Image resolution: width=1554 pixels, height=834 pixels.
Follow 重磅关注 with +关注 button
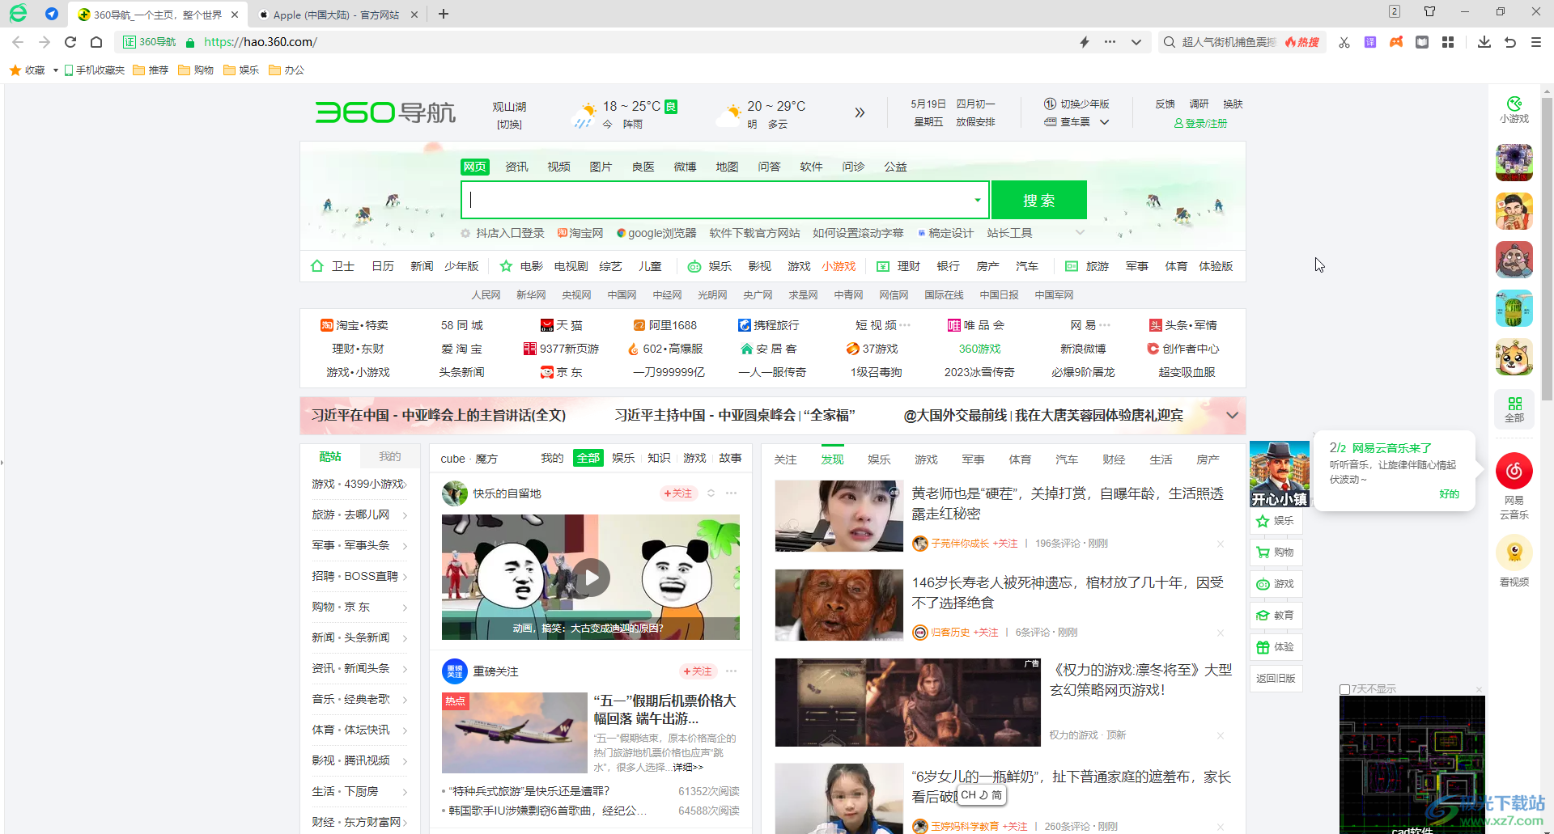(x=698, y=671)
